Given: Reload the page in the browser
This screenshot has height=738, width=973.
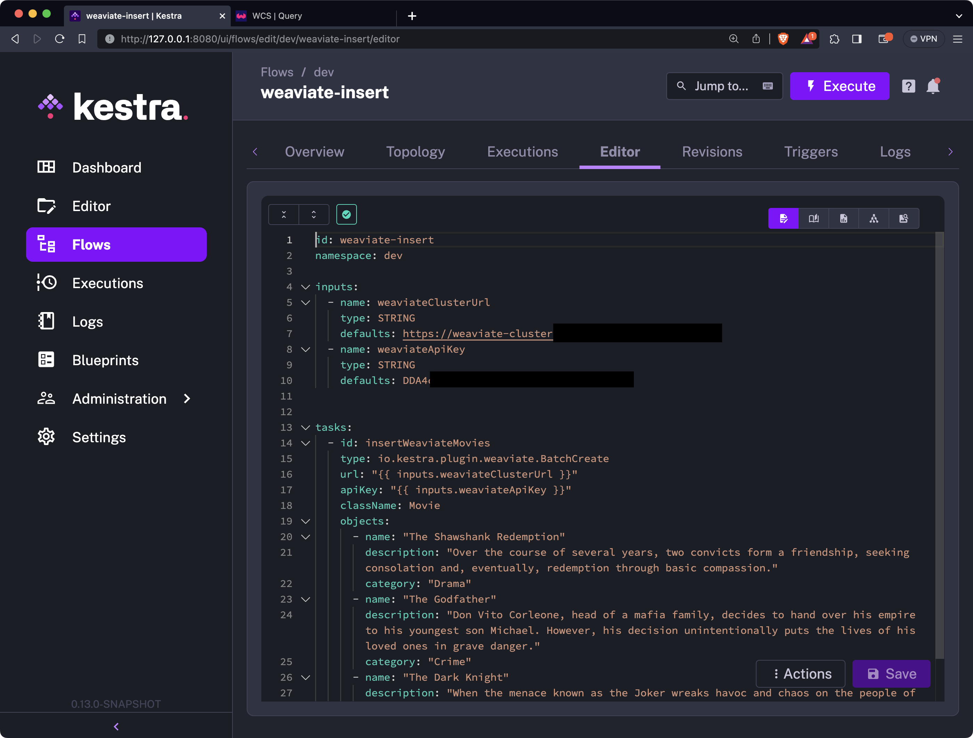Looking at the screenshot, I should (x=60, y=39).
